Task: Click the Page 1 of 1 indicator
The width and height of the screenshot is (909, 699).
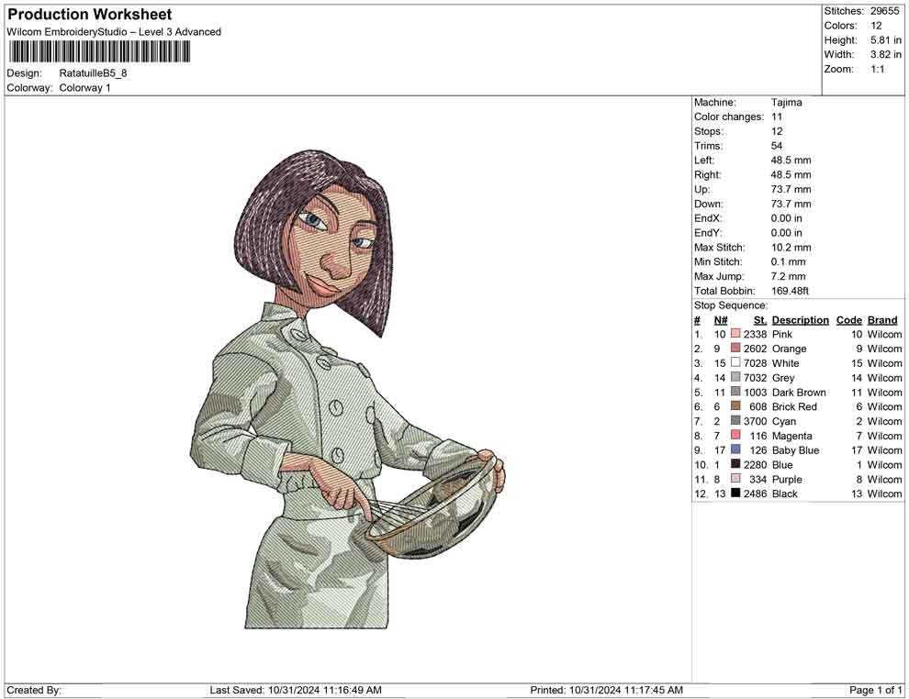Action: tap(875, 691)
